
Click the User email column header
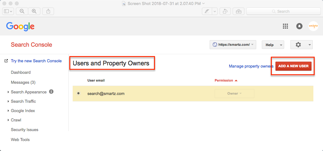[x=96, y=80]
